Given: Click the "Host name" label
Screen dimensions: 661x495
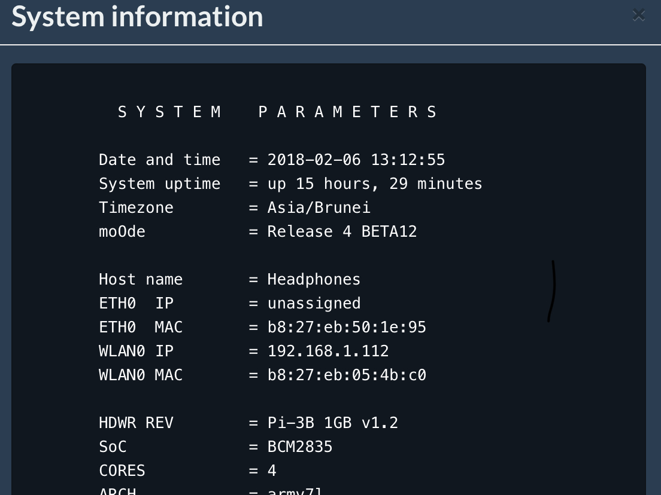Looking at the screenshot, I should pyautogui.click(x=141, y=280).
